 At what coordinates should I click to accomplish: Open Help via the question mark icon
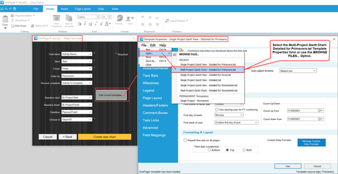pos(14,9)
